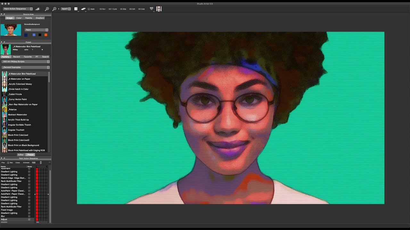Select the eraser icon in toolbar
This screenshot has width=410, height=230.
[x=83, y=9]
